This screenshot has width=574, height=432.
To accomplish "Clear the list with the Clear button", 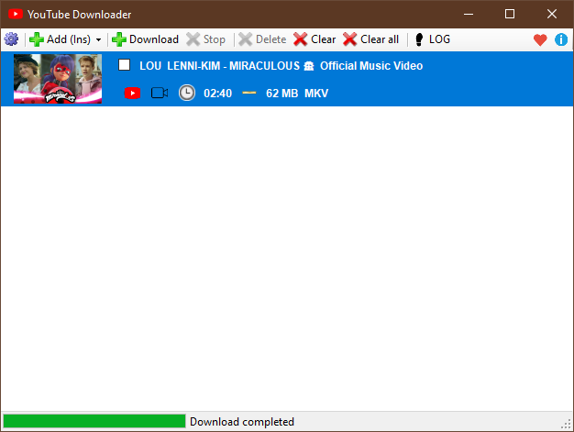I will (315, 39).
